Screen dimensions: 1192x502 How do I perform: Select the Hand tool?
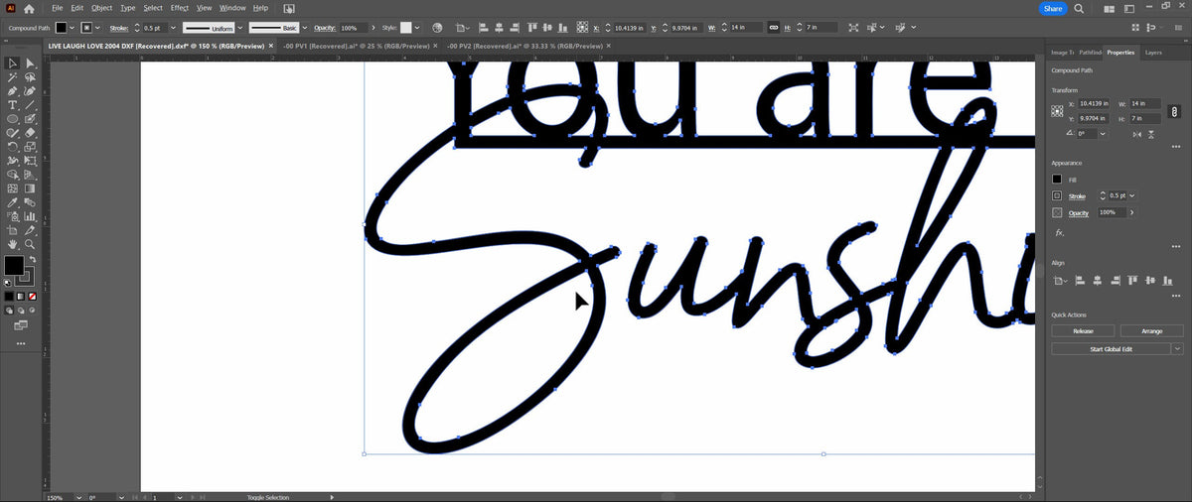[x=12, y=244]
